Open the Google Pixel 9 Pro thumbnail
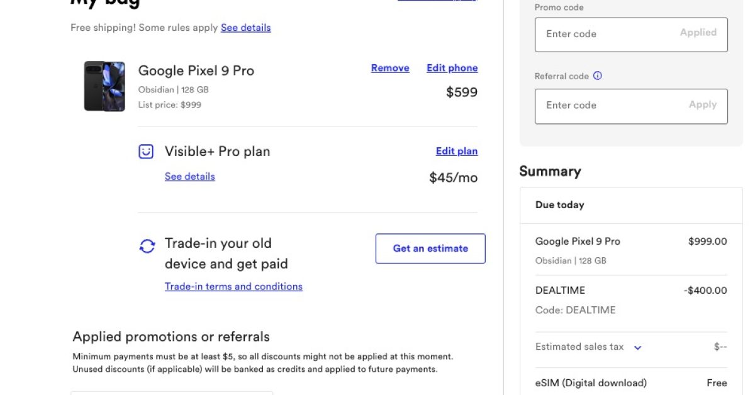This screenshot has width=755, height=395. (x=104, y=86)
